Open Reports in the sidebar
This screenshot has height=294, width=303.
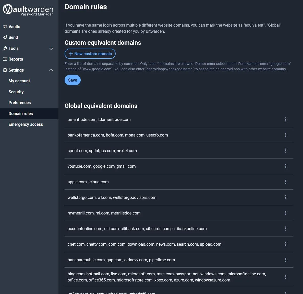point(16,59)
